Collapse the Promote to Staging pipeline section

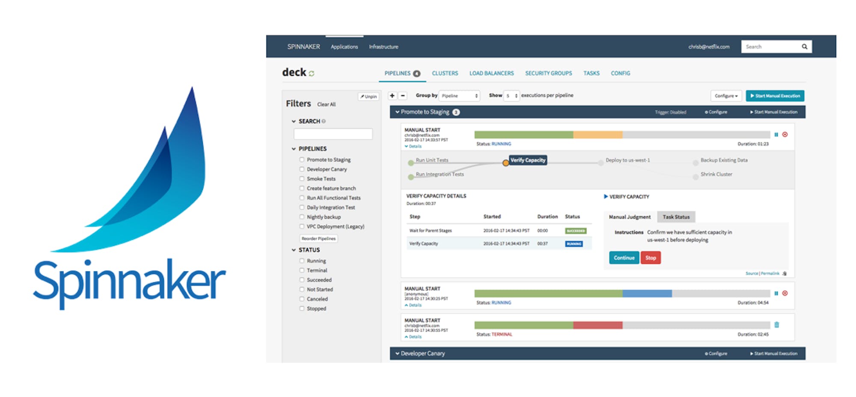397,112
